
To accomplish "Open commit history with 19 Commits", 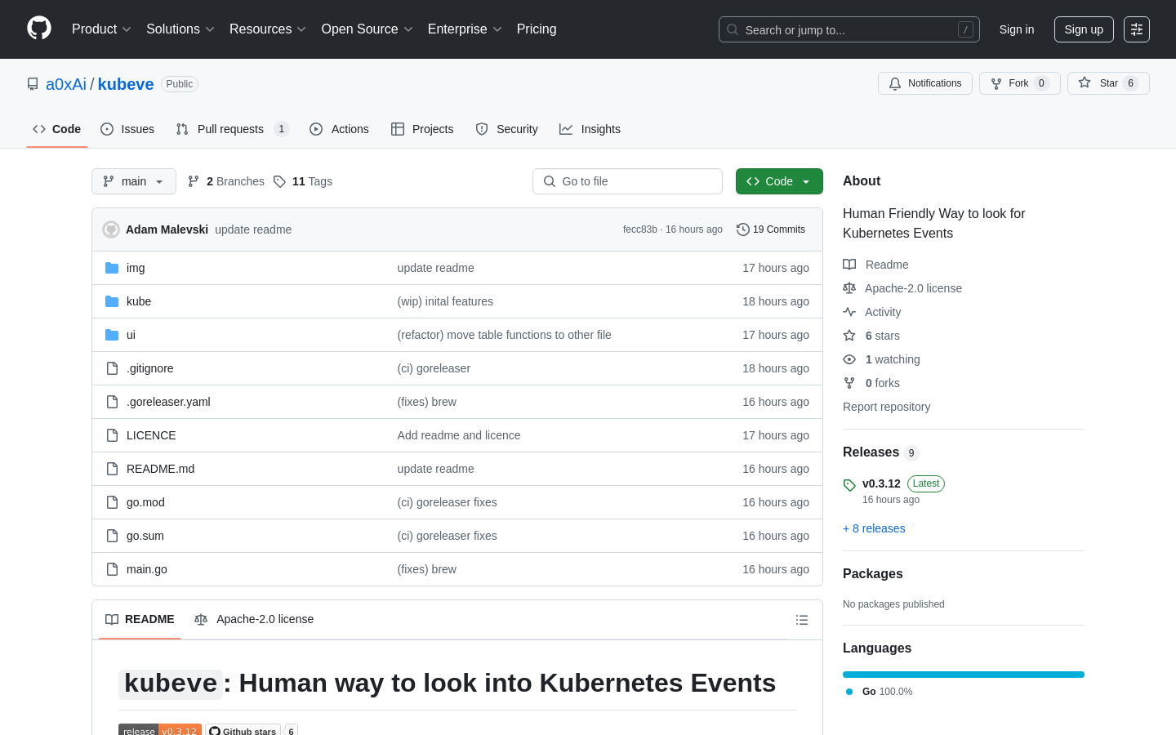I will tap(771, 229).
